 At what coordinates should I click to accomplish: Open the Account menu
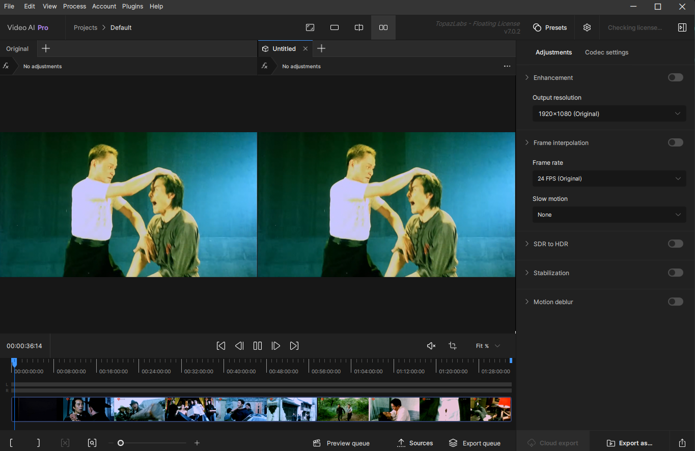pyautogui.click(x=104, y=6)
